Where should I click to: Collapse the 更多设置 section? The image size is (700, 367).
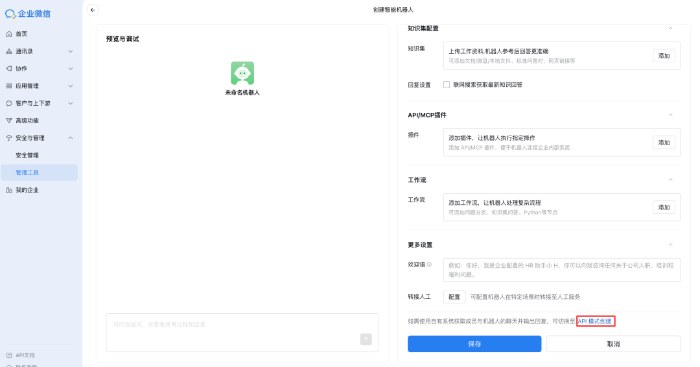point(671,244)
